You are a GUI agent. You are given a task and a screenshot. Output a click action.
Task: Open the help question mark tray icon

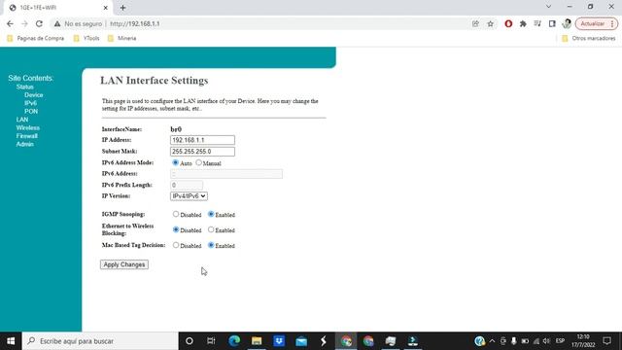[x=479, y=341]
